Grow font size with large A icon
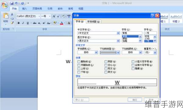 click(x=54, y=16)
